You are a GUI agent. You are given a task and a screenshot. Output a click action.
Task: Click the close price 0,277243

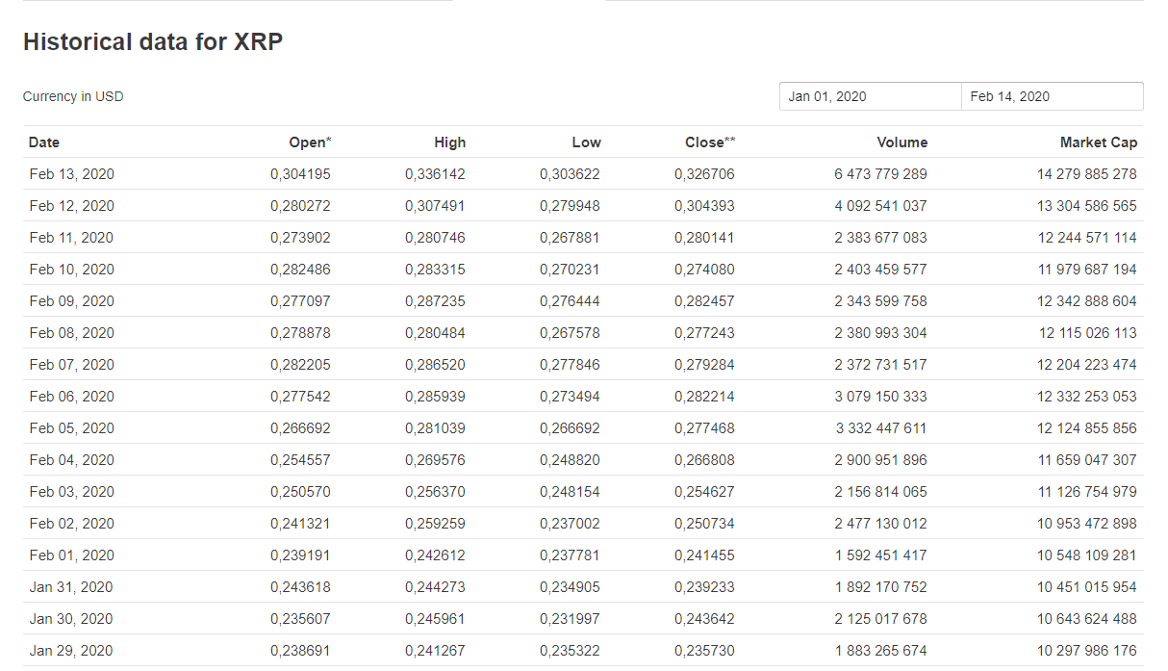(x=704, y=333)
